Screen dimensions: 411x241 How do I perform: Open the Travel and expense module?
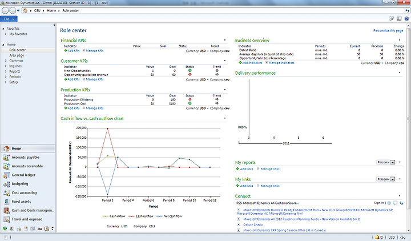click(x=28, y=219)
